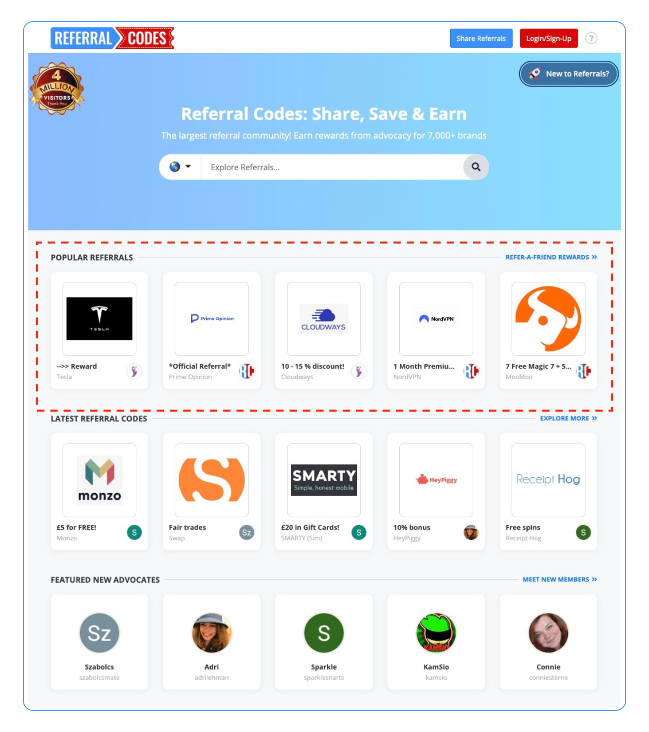649x732 pixels.
Task: Click the Login/Sign-Up button
Action: 549,39
